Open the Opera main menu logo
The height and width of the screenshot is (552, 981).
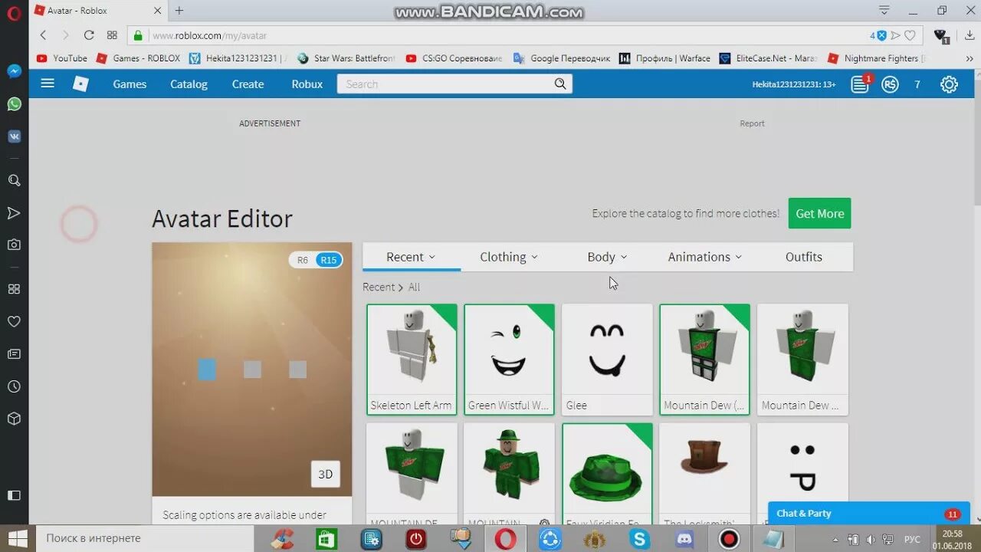coord(14,11)
